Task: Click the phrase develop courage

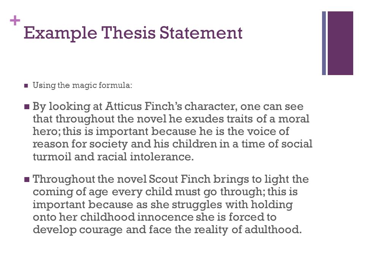Action: [78, 230]
